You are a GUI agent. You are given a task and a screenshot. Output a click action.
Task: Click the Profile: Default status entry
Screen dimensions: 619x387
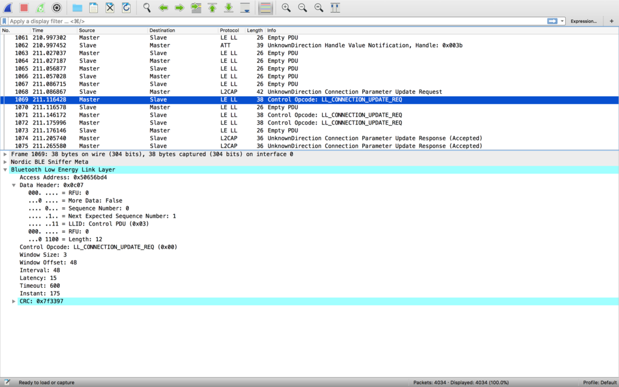(600, 383)
